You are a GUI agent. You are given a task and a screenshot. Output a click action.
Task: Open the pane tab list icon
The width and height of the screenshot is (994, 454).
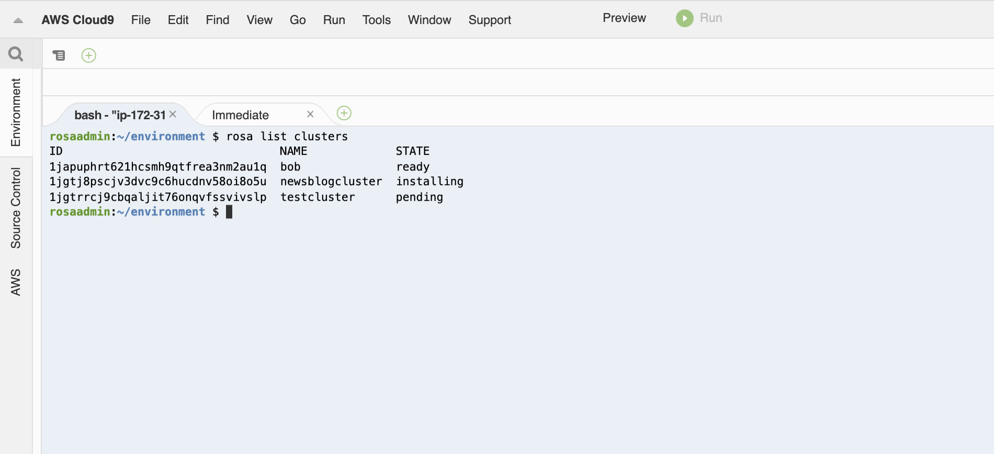[59, 55]
